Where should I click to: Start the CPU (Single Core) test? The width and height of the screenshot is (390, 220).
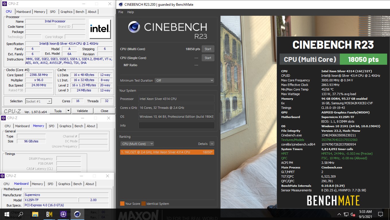208,58
